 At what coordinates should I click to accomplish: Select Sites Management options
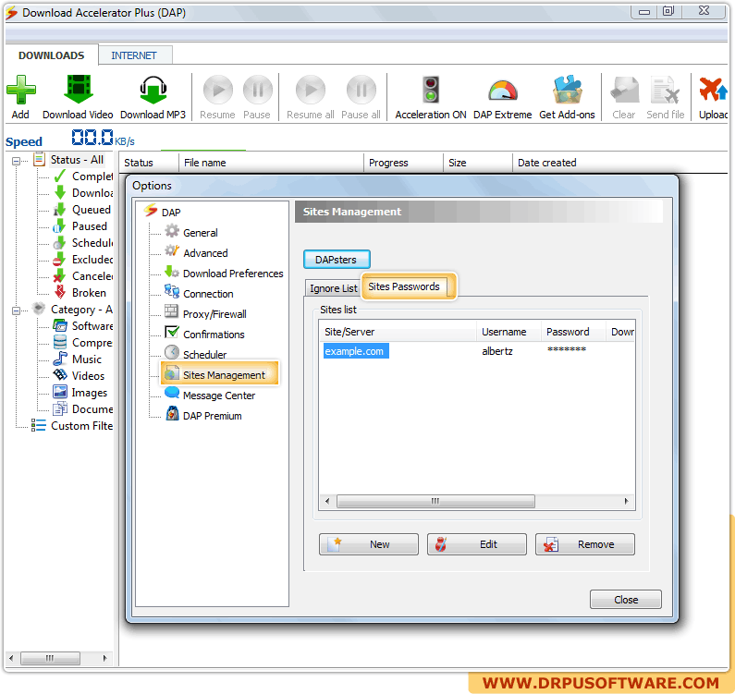click(x=220, y=375)
